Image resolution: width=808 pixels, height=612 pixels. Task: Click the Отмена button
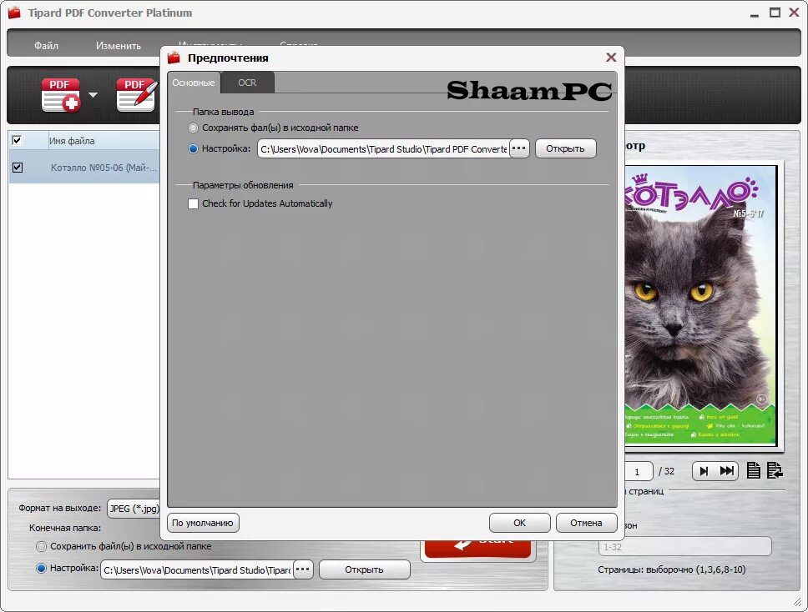[587, 523]
